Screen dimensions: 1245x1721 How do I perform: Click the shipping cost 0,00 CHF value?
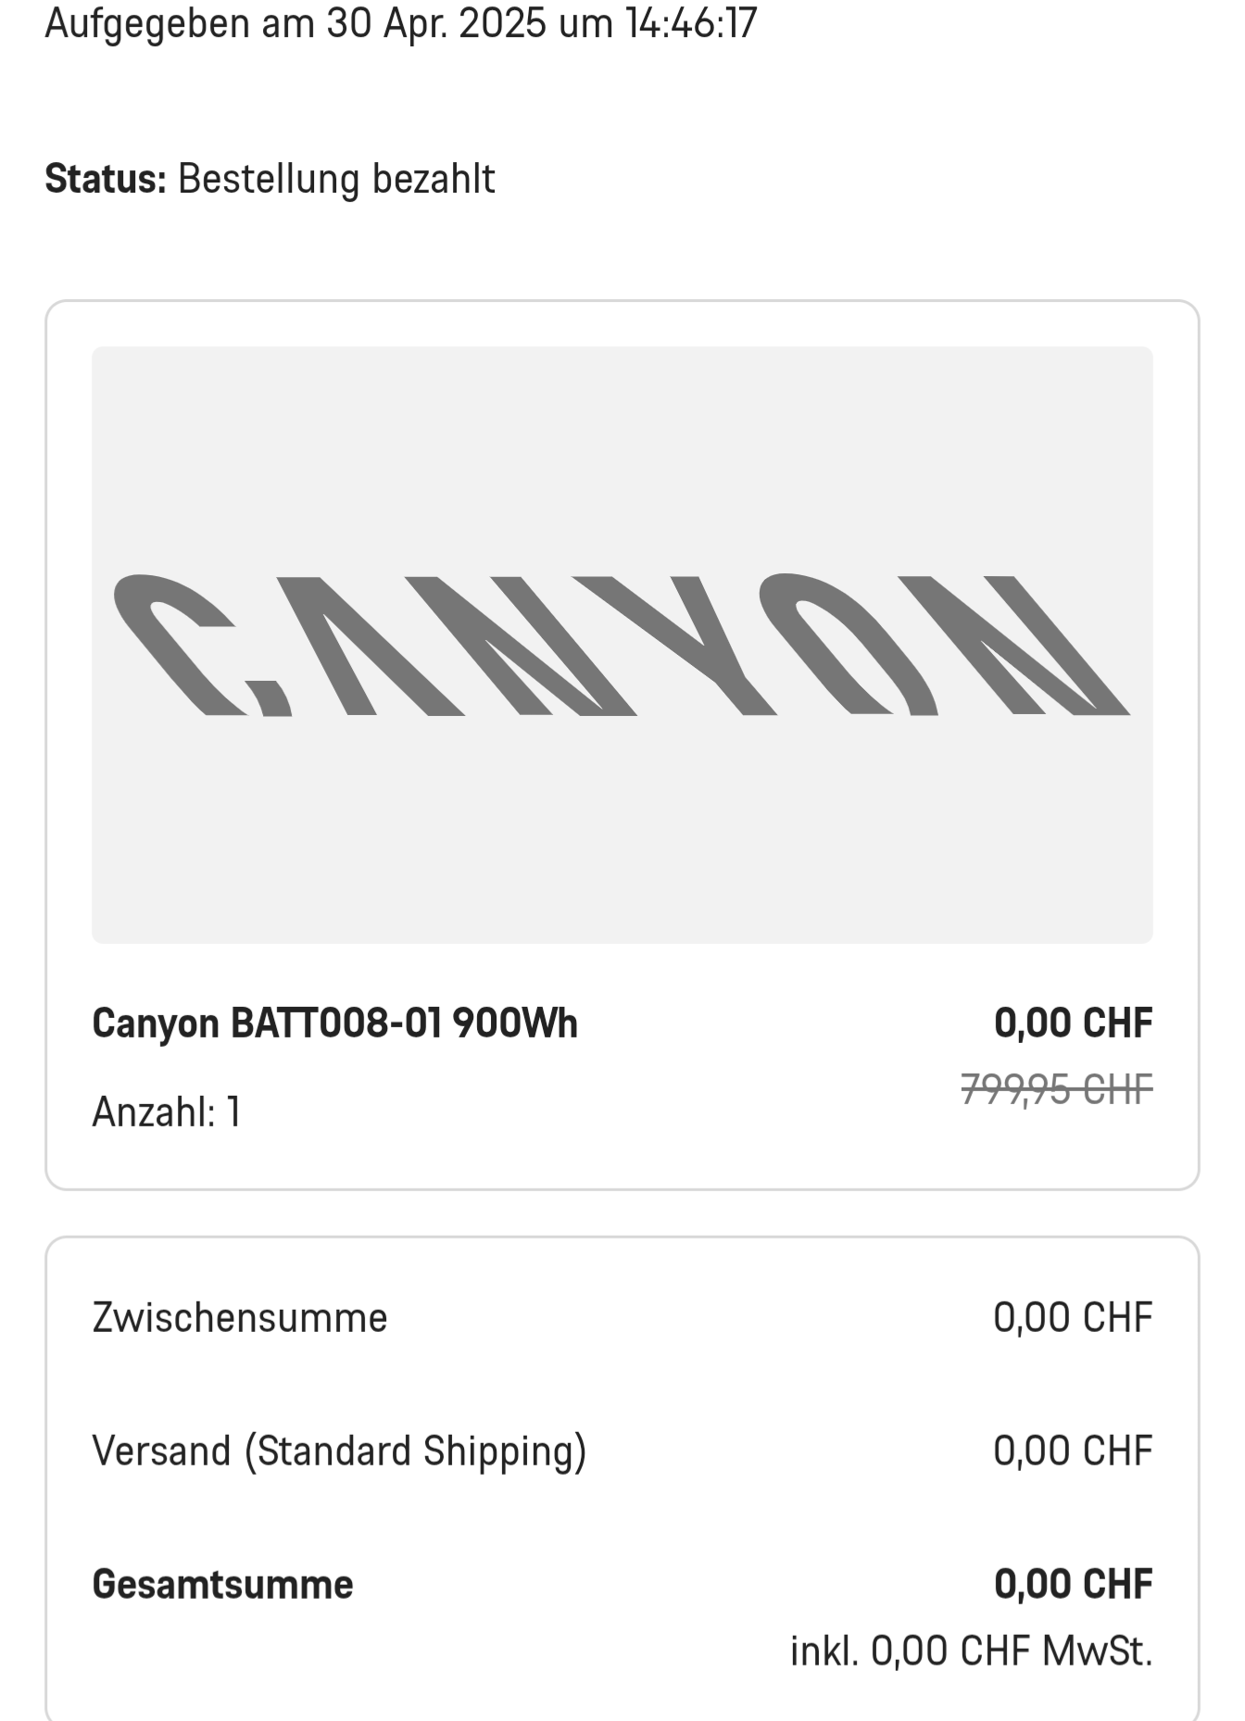[1073, 1451]
